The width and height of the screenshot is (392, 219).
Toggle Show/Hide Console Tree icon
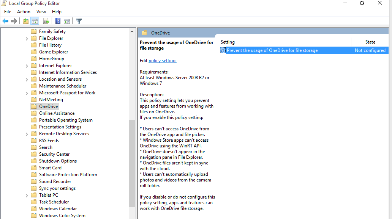(35, 21)
